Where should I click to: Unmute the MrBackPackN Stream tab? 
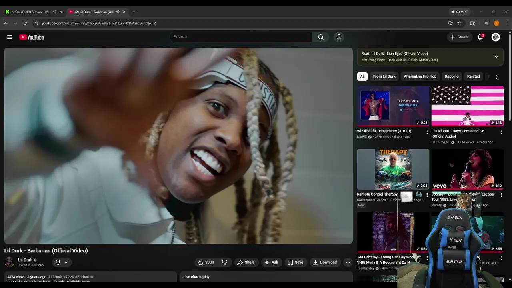(x=54, y=12)
